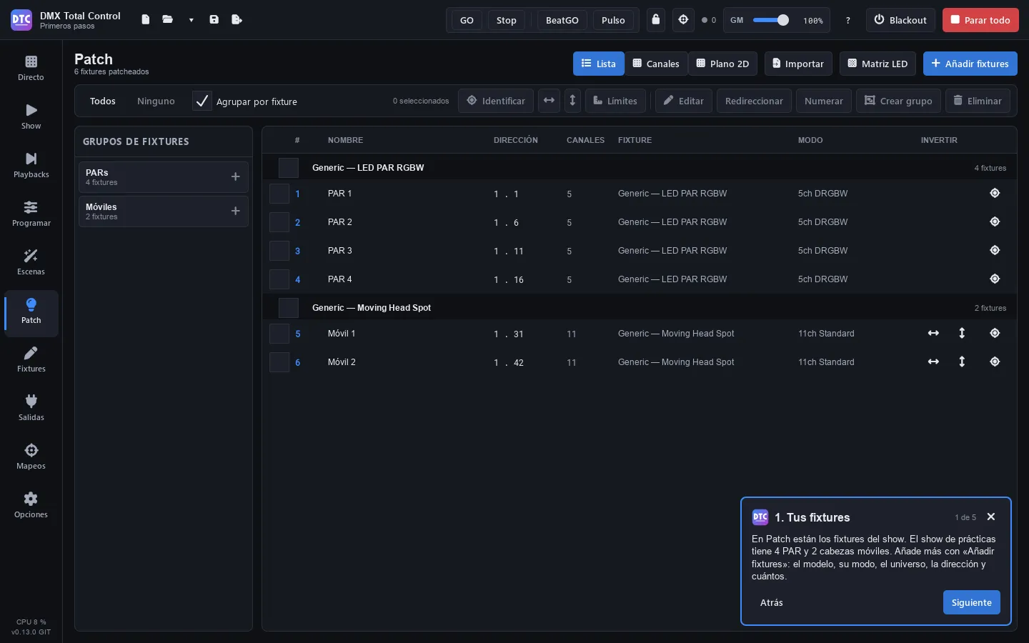Click the save disk icon
This screenshot has width=1029, height=643.
[x=214, y=20]
